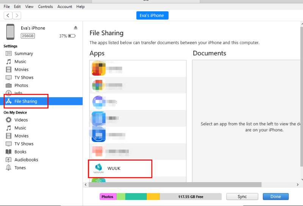The height and width of the screenshot is (206, 303).
Task: Click TV icon under On My Device
Action: (8, 144)
